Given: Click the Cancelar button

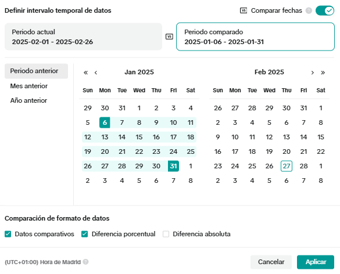Looking at the screenshot, I should click(x=271, y=262).
